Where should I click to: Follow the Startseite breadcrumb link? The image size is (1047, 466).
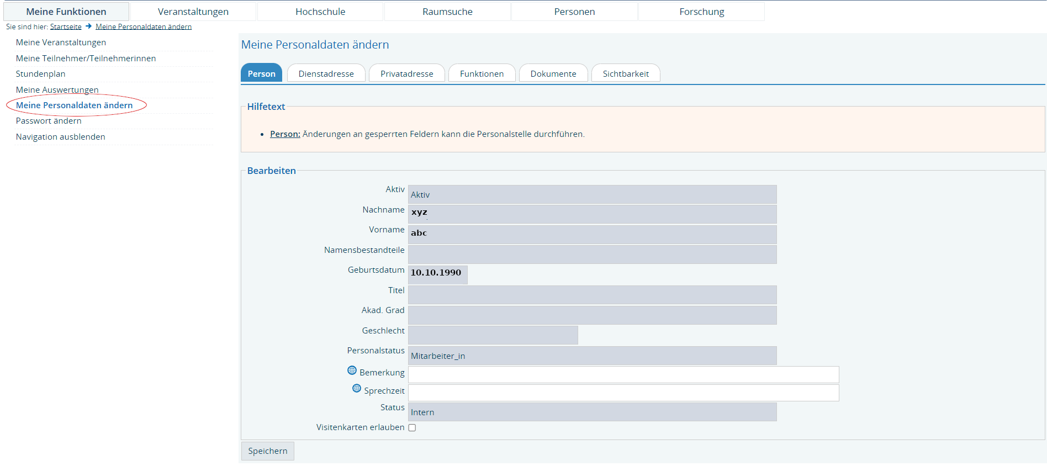66,27
